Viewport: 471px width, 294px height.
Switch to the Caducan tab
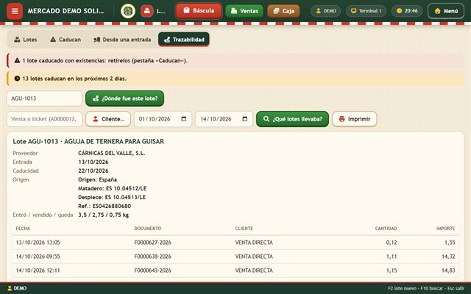[65, 40]
